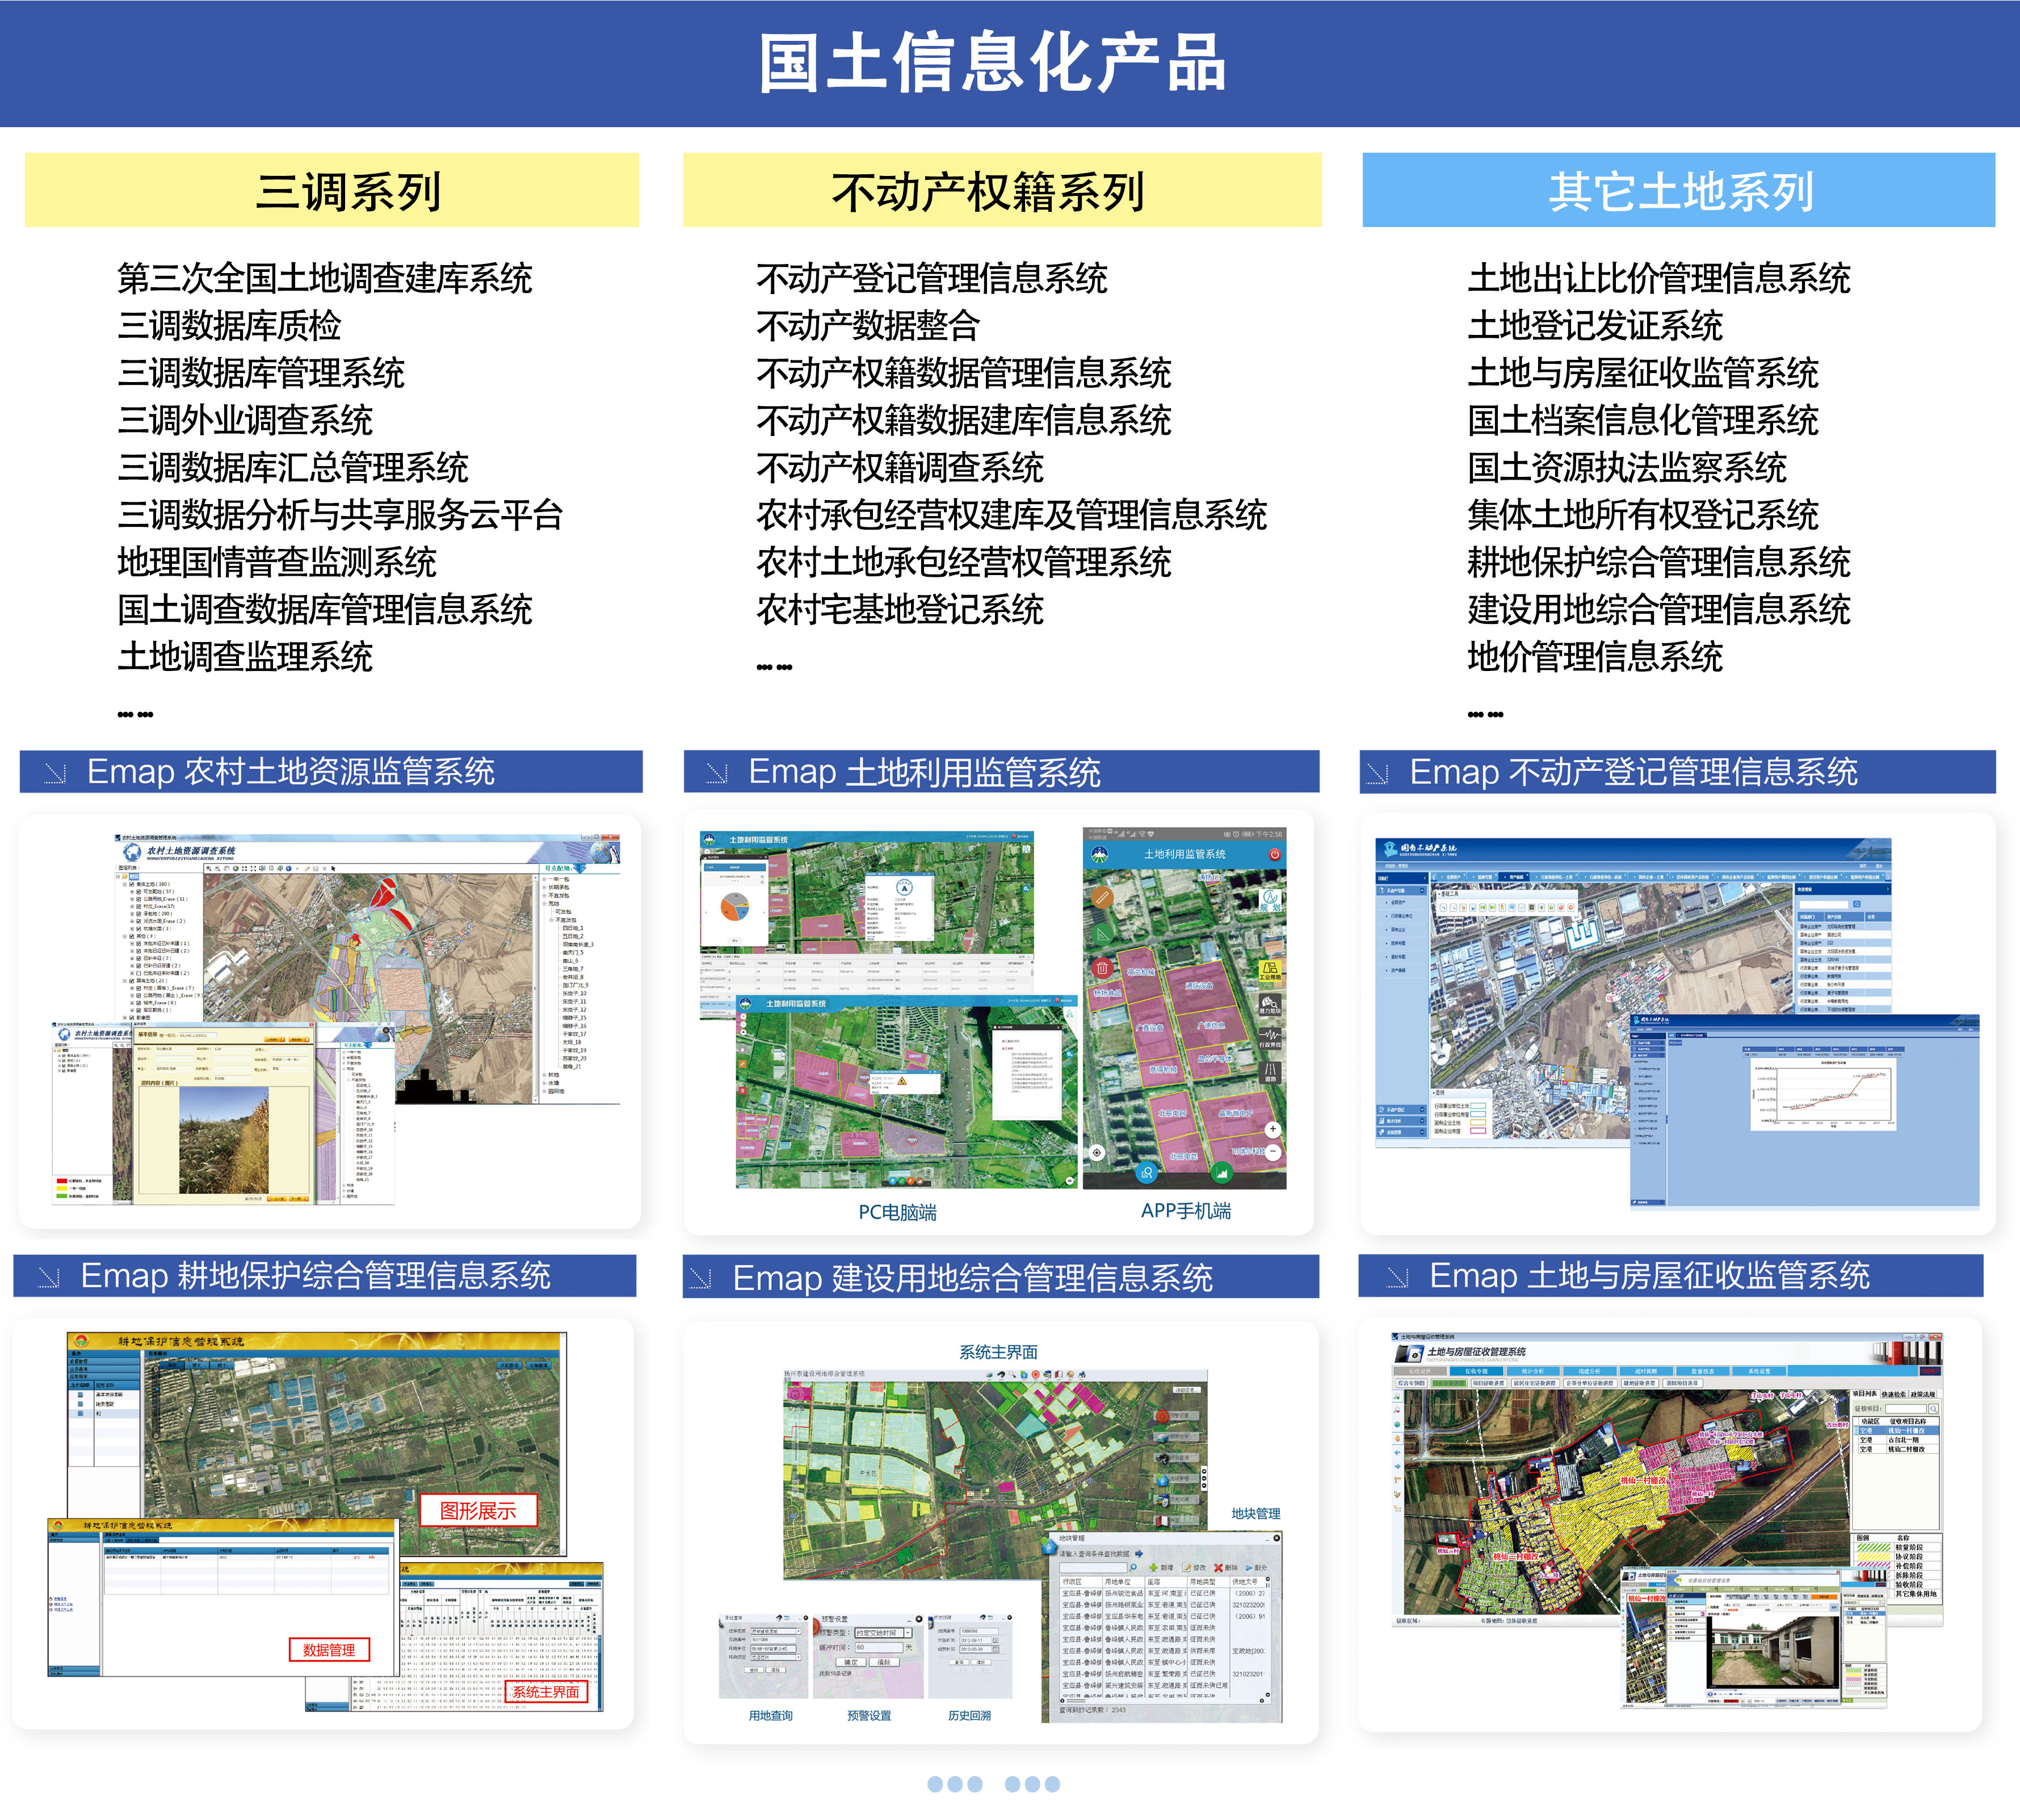Tap the red trash delete icon
Screen dimensions: 2020x1820
(1103, 968)
